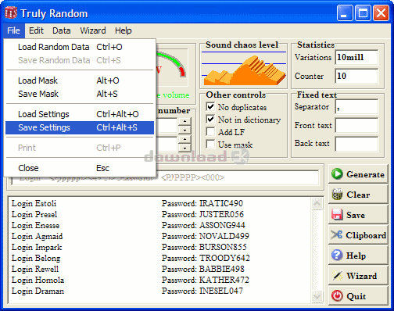Click Password: NOVALD499 text
Screen dimensions: 394x311
[206, 236]
